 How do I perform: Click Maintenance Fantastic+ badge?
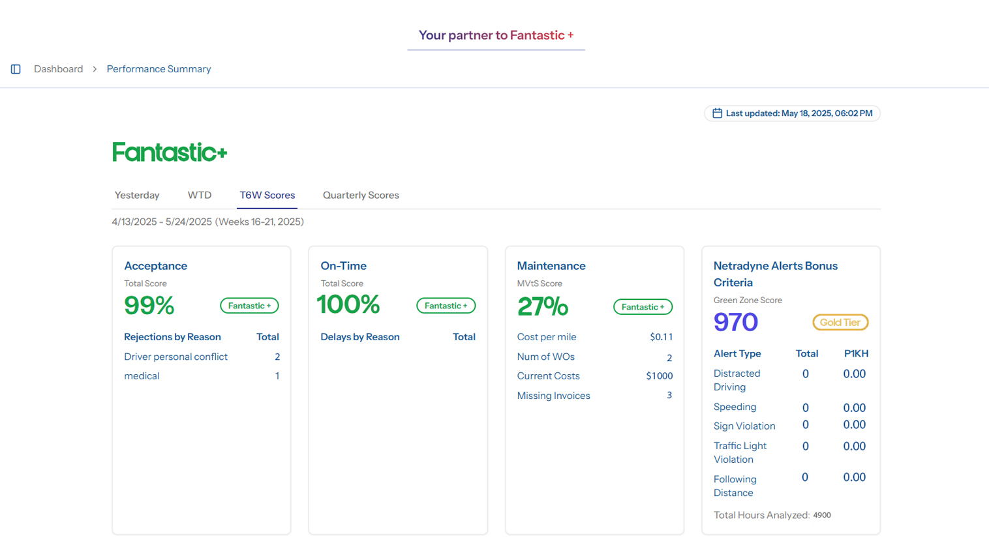[643, 307]
